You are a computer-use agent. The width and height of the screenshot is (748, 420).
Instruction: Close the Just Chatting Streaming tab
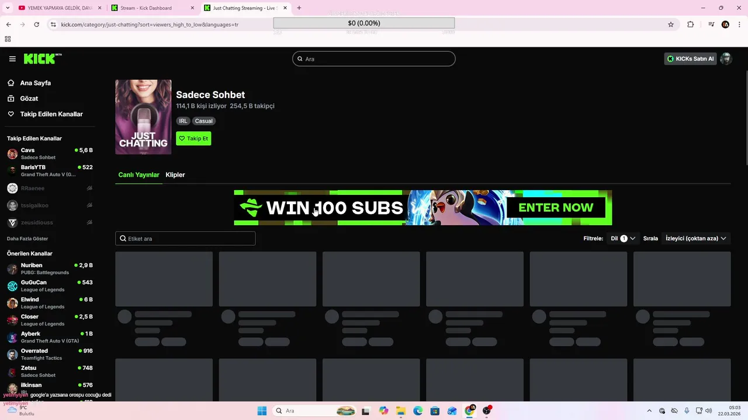[284, 8]
